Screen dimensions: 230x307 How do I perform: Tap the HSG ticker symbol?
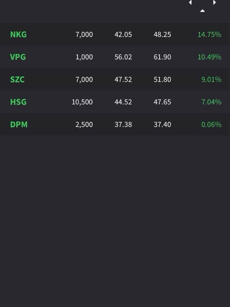18,102
